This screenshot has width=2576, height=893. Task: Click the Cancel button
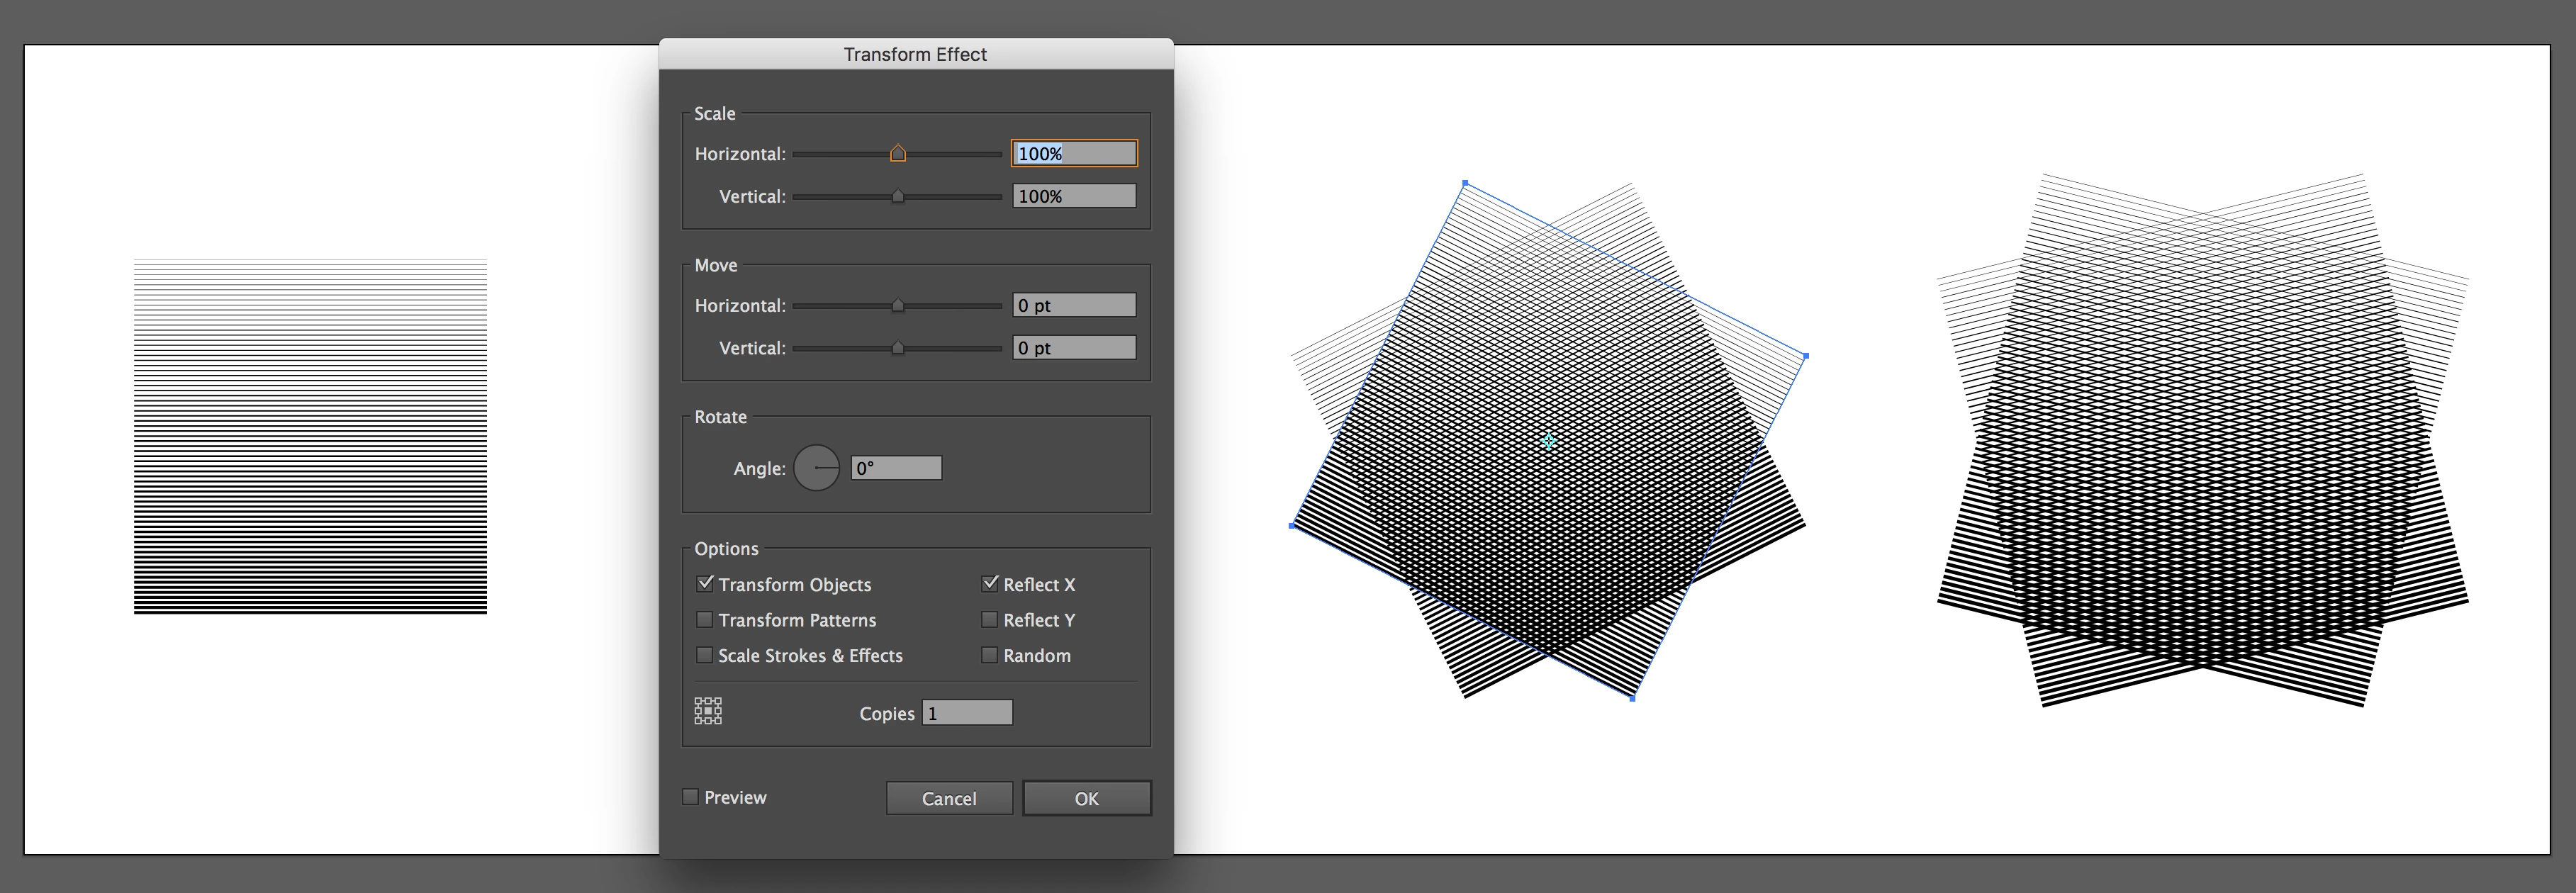coord(948,798)
